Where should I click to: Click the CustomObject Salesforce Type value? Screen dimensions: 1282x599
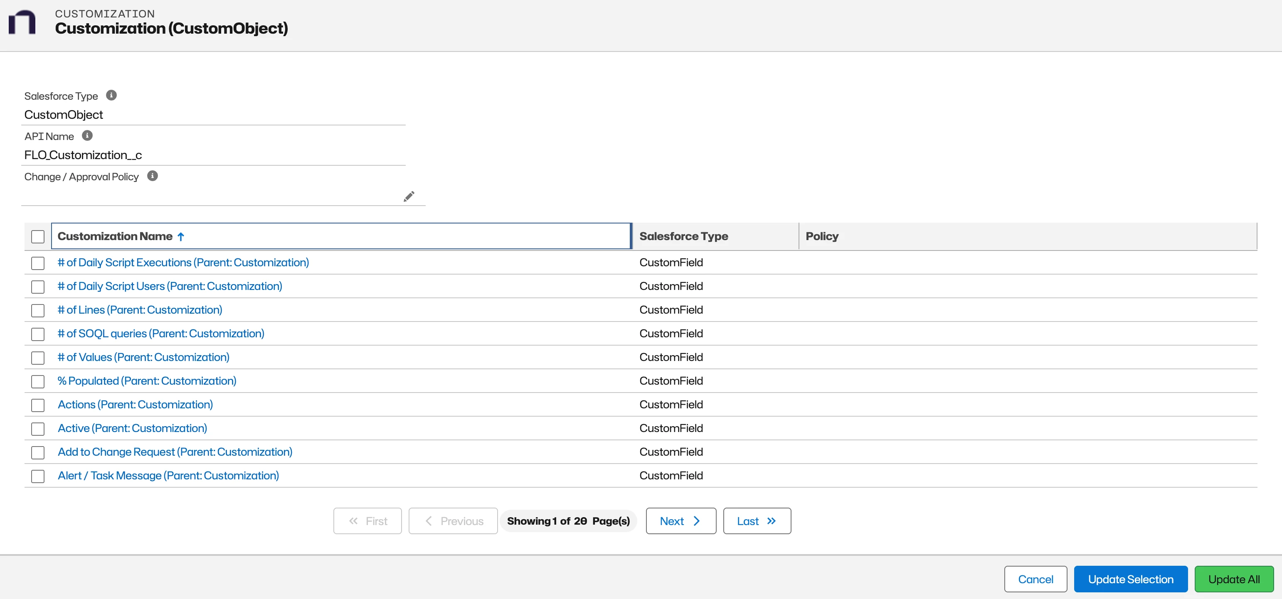pos(64,114)
